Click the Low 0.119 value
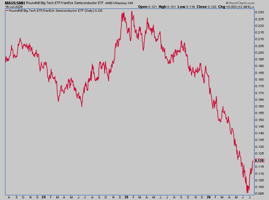This screenshot has width=269, height=200. point(186,7)
